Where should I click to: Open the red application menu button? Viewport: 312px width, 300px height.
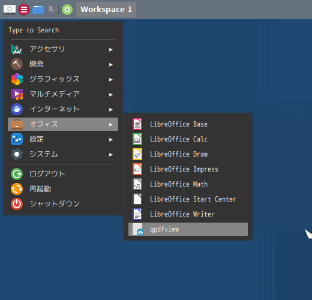click(24, 10)
